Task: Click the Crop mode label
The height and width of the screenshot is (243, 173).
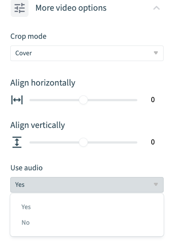Action: (29, 37)
